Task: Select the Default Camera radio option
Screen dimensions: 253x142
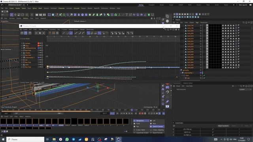Action: coord(151,127)
